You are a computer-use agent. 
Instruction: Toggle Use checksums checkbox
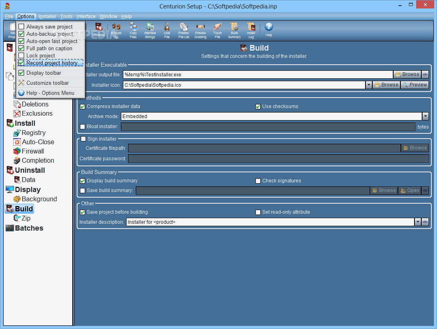coord(258,106)
